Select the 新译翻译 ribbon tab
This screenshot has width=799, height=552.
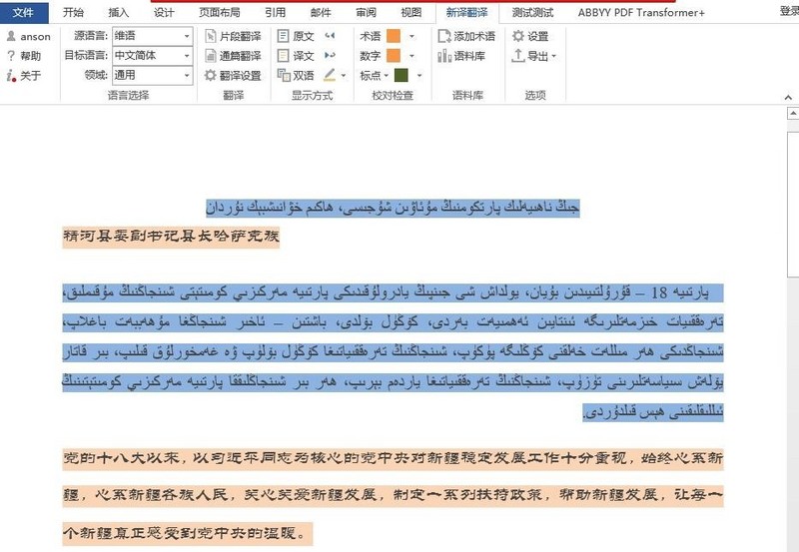467,12
